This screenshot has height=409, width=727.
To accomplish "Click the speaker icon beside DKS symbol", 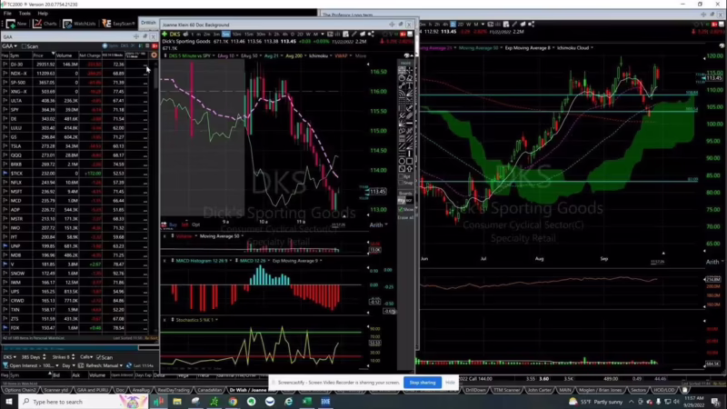I will tap(185, 35).
